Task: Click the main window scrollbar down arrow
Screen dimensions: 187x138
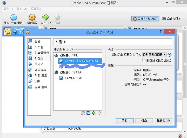Action: pos(185,131)
